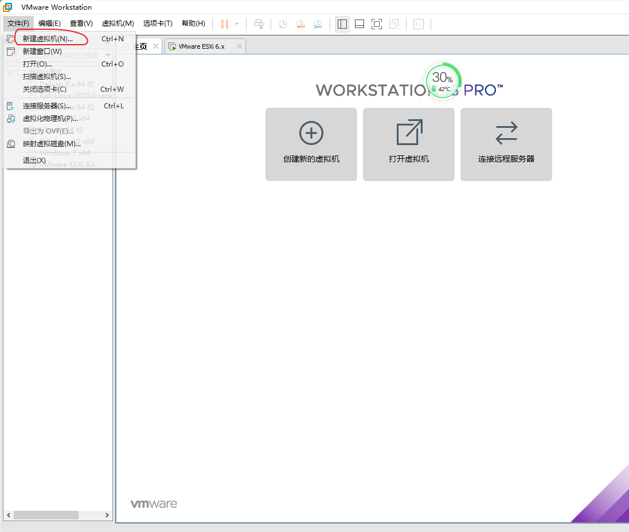Close the Home (主页) tab

coord(155,46)
